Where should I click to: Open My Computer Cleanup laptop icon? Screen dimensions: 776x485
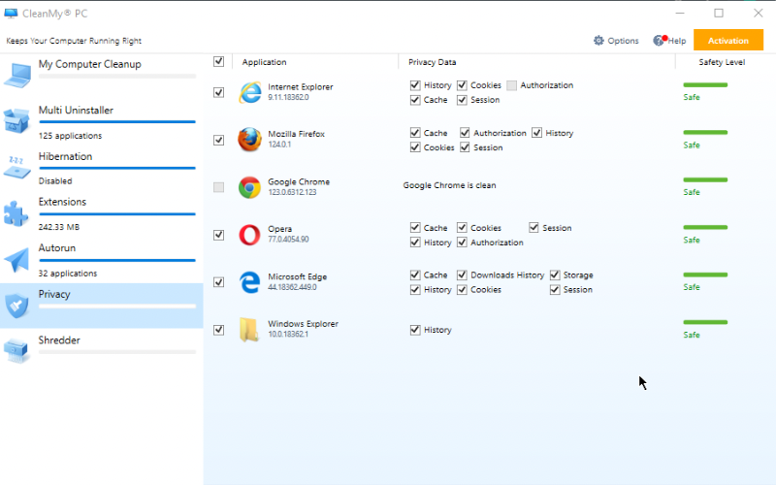[17, 76]
